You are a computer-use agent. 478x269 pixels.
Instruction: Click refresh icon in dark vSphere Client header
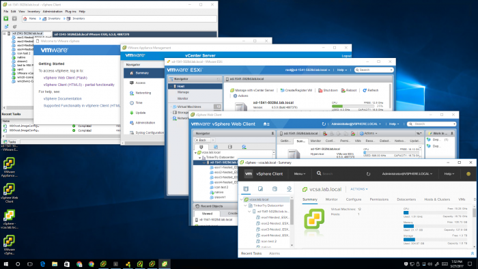pos(368,174)
